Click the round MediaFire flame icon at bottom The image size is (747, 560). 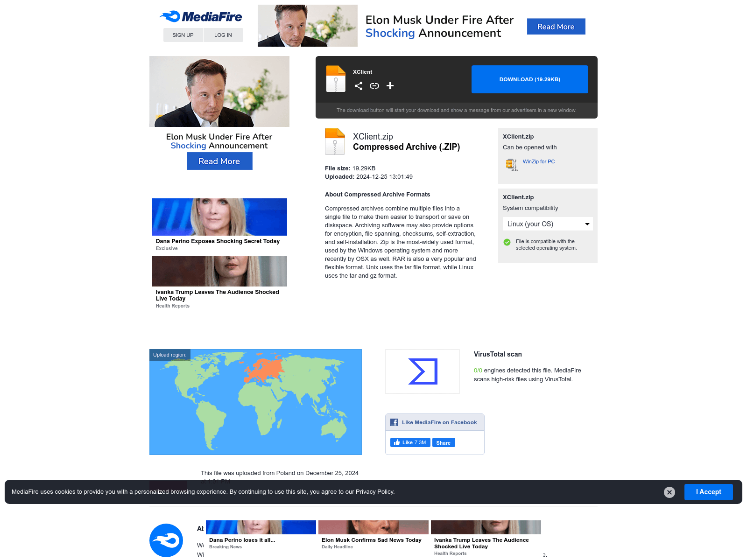click(x=166, y=540)
